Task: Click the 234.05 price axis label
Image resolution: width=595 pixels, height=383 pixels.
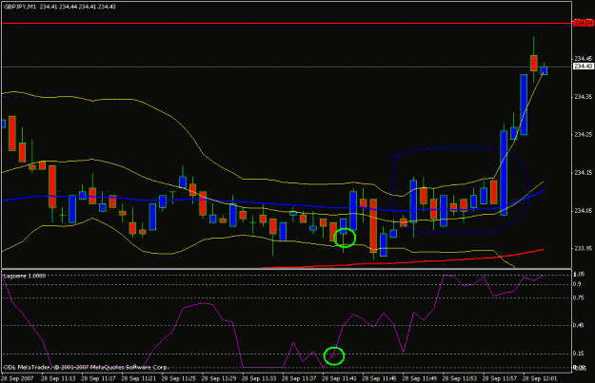Action: point(583,211)
